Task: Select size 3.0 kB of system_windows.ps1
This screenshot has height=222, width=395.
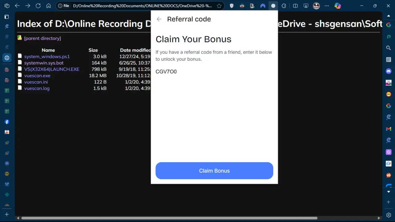Action: point(100,56)
